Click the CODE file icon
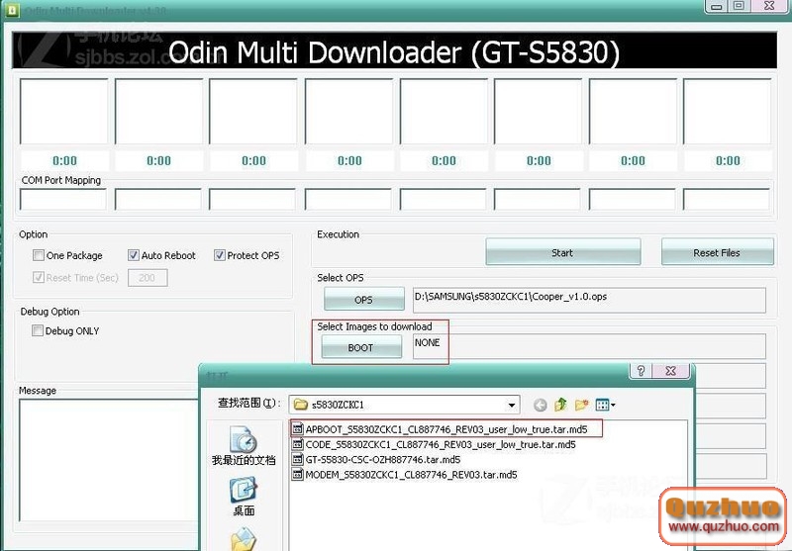The width and height of the screenshot is (792, 551). click(x=298, y=444)
